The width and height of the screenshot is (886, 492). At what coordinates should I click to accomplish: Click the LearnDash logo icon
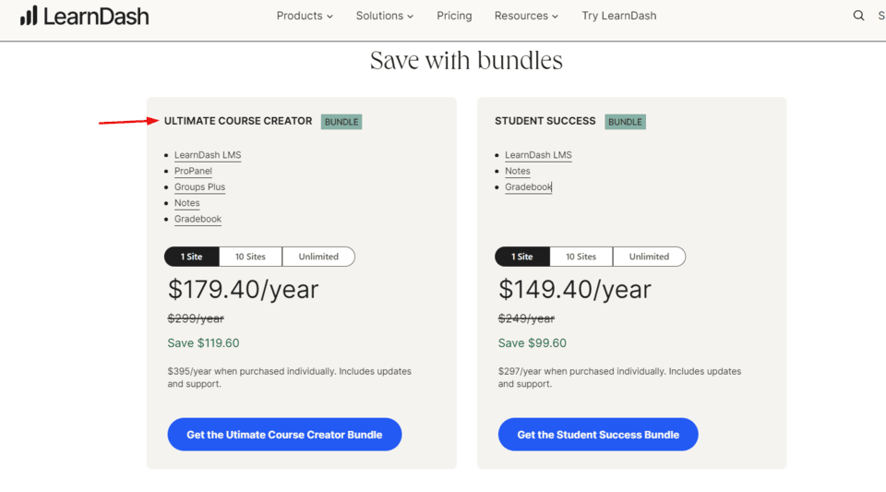coord(29,16)
